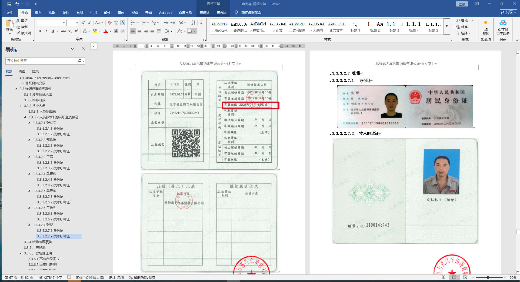This screenshot has height=282, width=520.
Task: Toggle center text alignment
Action: pyautogui.click(x=139, y=31)
